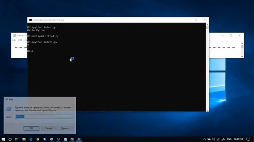Click the Show Desktop strip on the taskbar
The height and width of the screenshot is (142, 254).
[253, 139]
